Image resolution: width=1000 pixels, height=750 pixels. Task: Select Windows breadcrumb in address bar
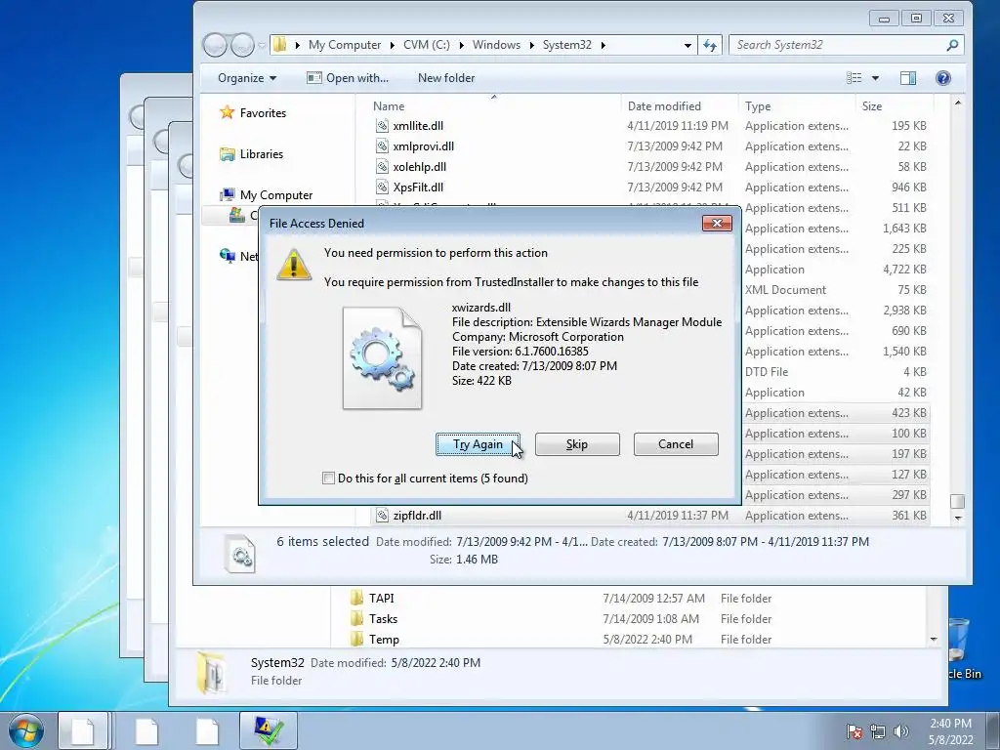click(x=496, y=45)
